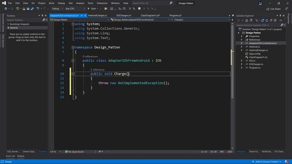Viewport: 292px width, 164px height.
Task: Close the AdapterIOSFromAndroid.cs tab
Action: [85, 15]
